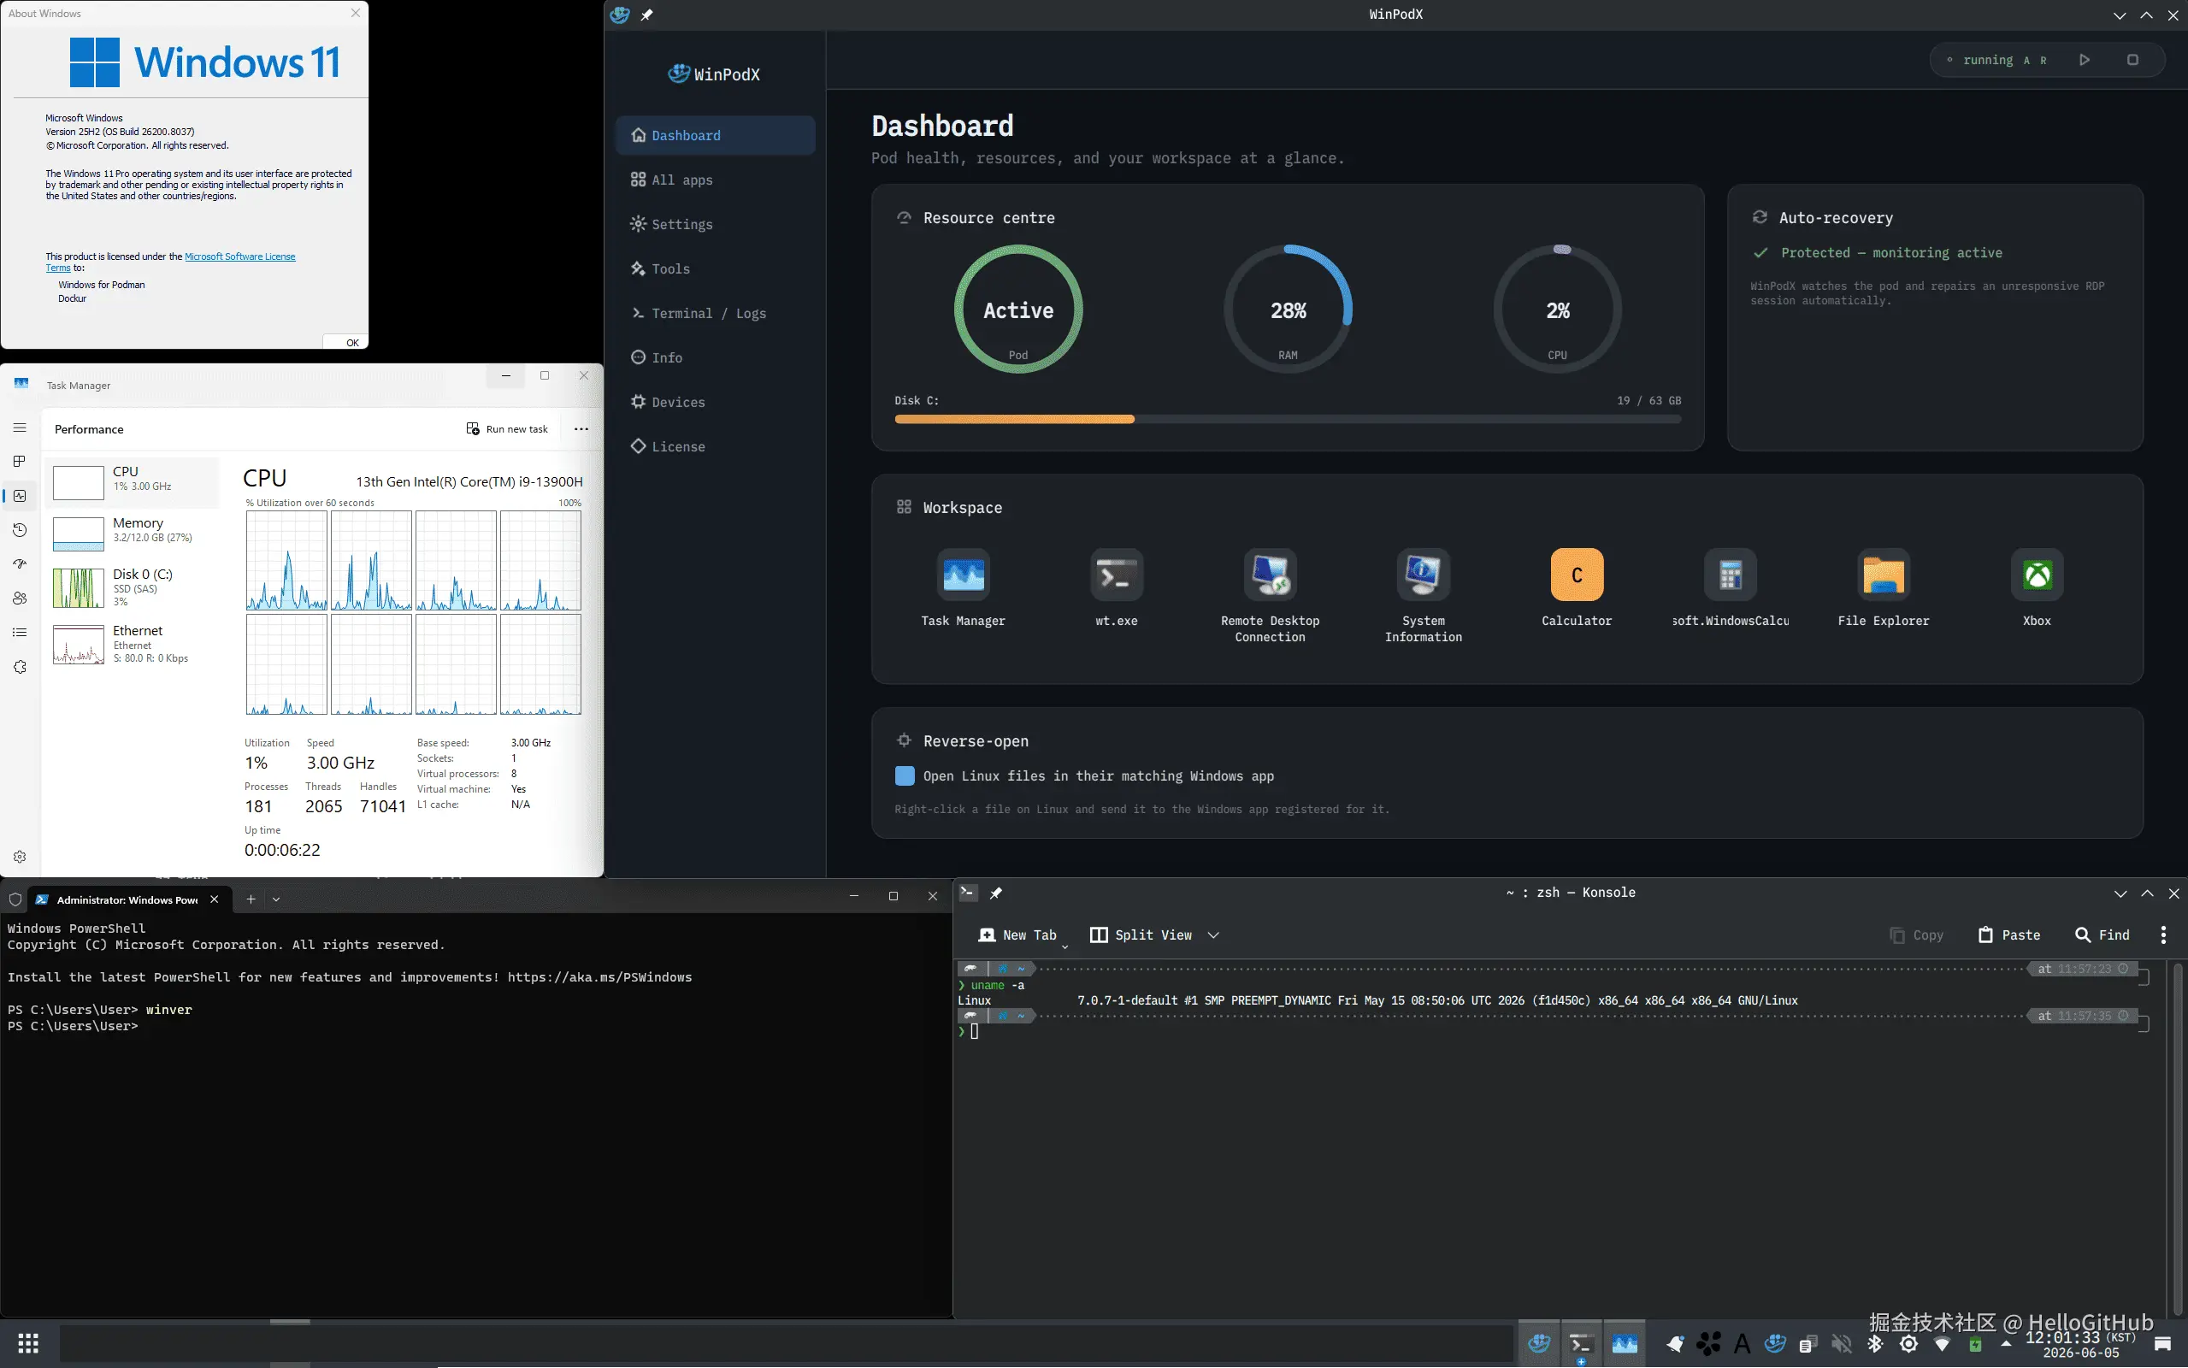Select the Administrator: Windows PowerShell tab
Screen dimensions: 2188x1368
click(127, 899)
